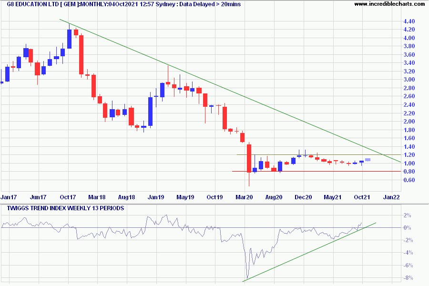Choose the 0.80 price axis label
Viewport: 429px width, 286px height.
click(409, 172)
